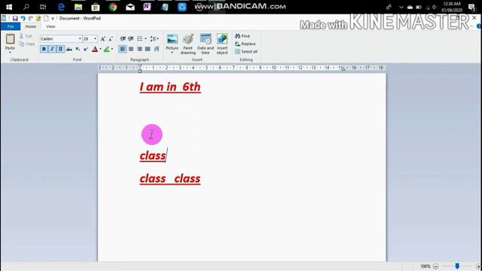Open the line spacing dropdown
Screen dimensions: 482x271
[x=154, y=38]
